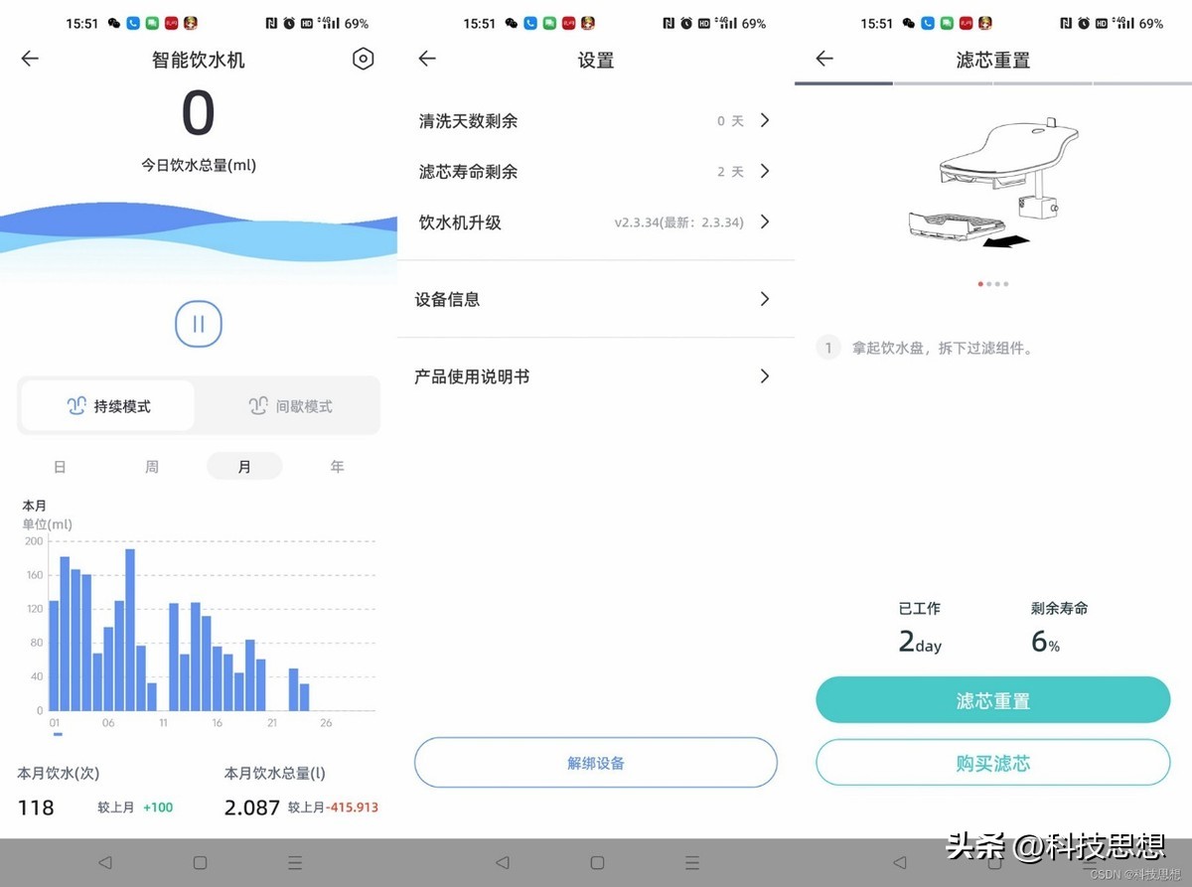Tap the Android back triangle navigation button
Image resolution: width=1192 pixels, height=887 pixels.
tap(103, 862)
